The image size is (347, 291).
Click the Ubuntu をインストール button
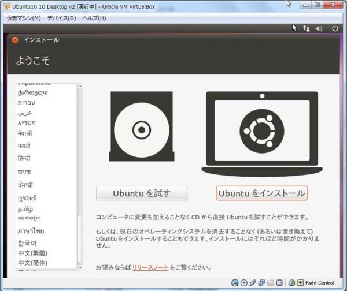(x=262, y=193)
